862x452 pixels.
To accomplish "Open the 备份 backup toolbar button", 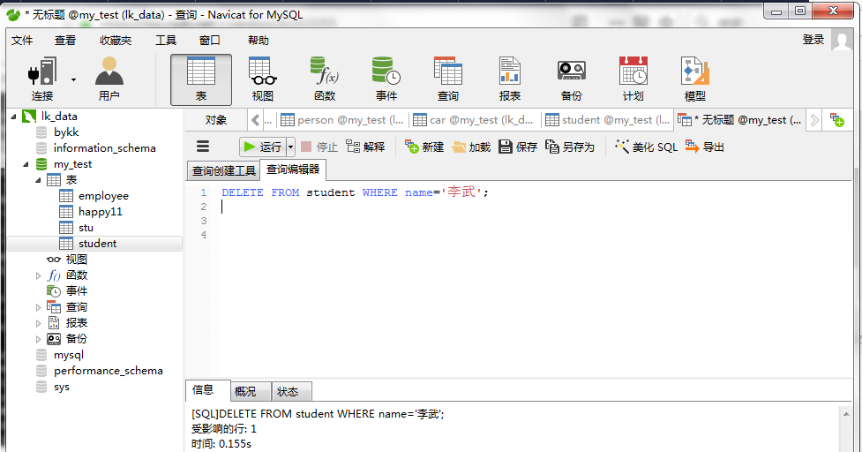I will 571,79.
